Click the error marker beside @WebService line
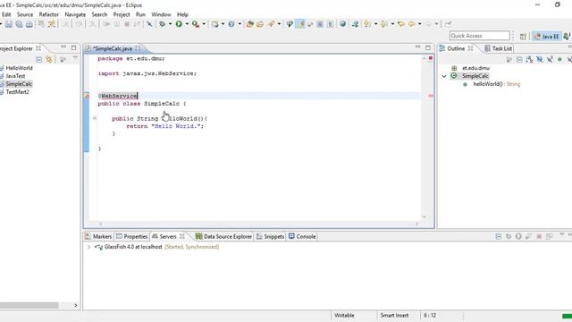572x322 pixels. [x=88, y=96]
